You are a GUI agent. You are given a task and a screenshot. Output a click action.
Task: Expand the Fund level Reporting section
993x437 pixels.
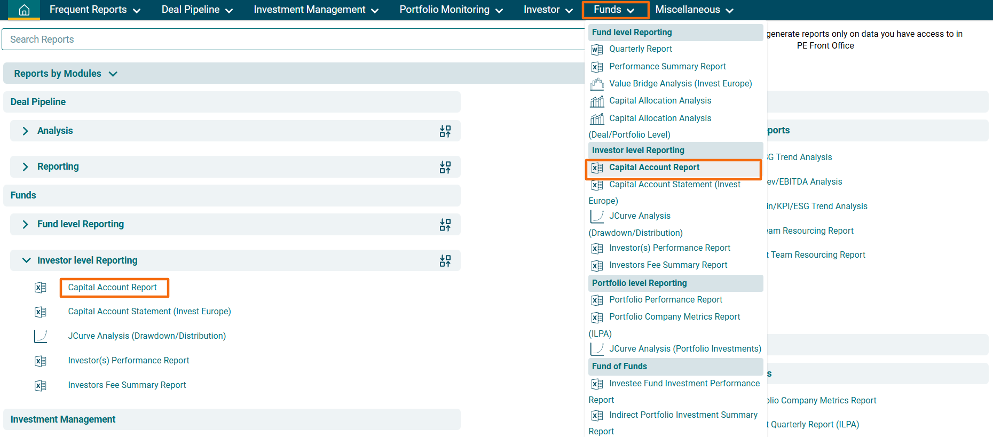point(25,225)
